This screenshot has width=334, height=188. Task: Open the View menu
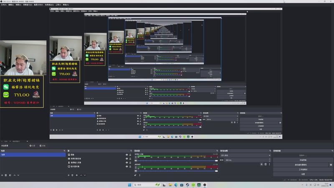coord(18,5)
